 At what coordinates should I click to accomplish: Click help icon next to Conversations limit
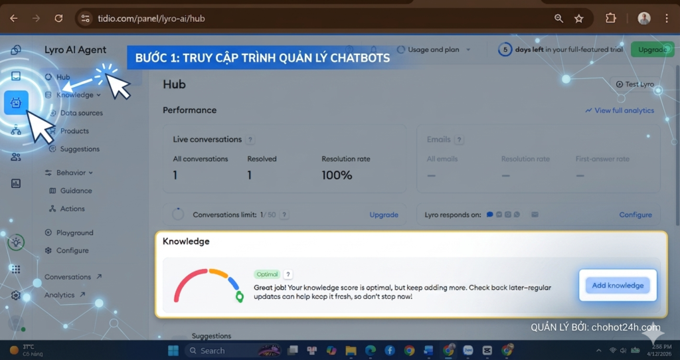[284, 215]
